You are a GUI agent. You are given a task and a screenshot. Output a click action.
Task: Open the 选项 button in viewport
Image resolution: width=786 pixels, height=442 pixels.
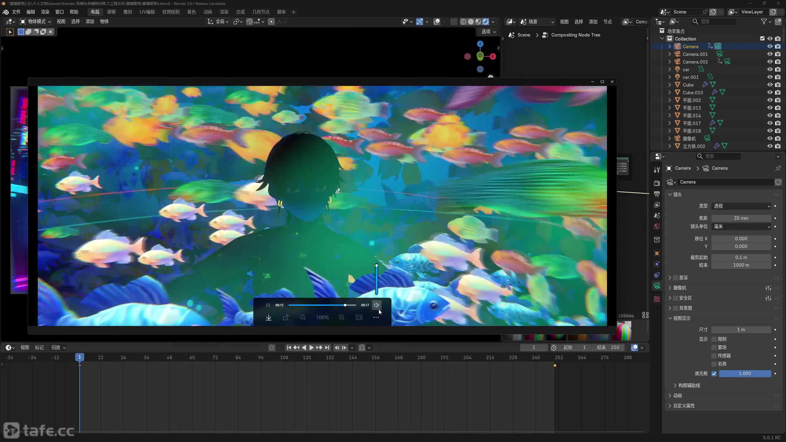[488, 32]
